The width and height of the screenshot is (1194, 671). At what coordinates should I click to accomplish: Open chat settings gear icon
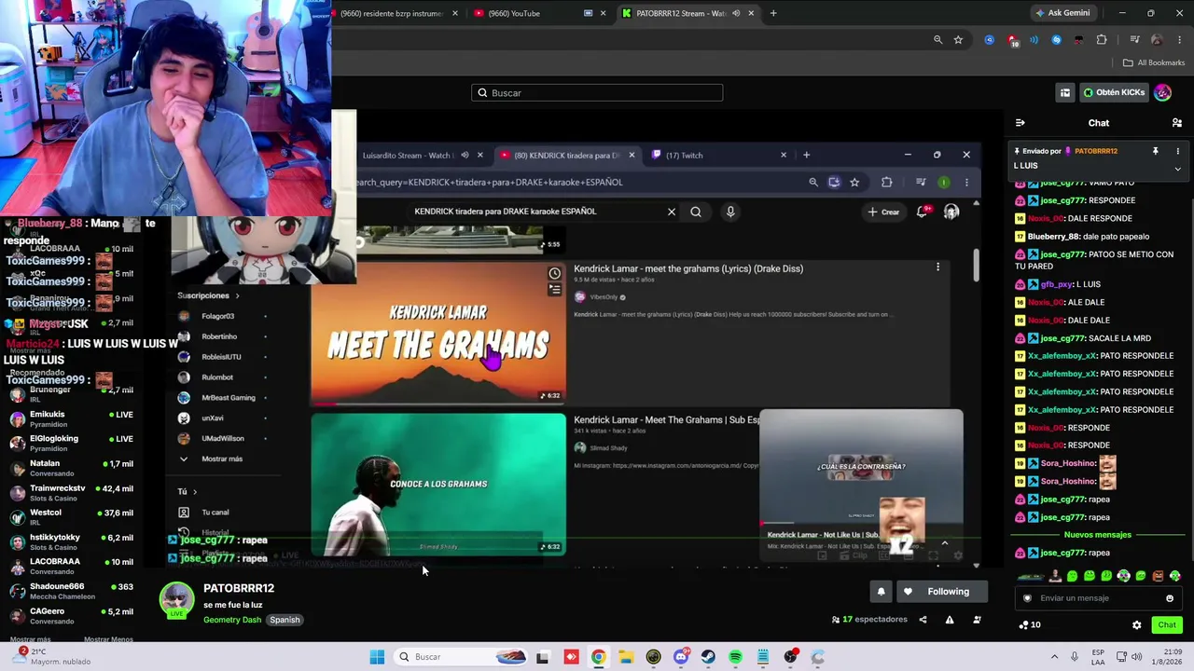pyautogui.click(x=1136, y=625)
